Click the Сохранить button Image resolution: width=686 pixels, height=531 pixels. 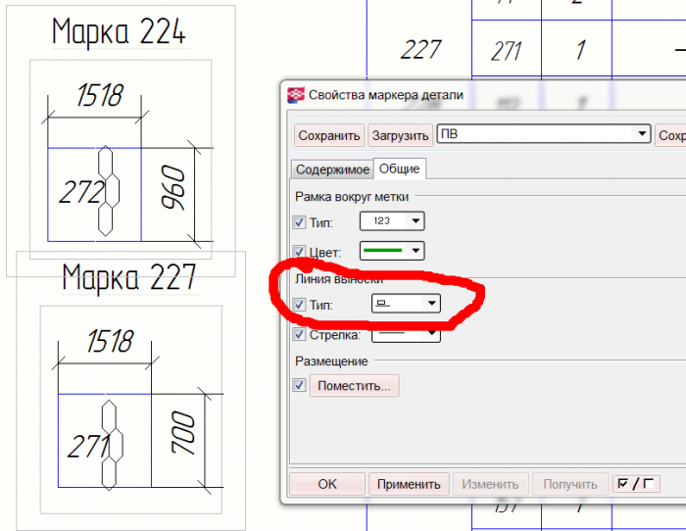[x=329, y=135]
